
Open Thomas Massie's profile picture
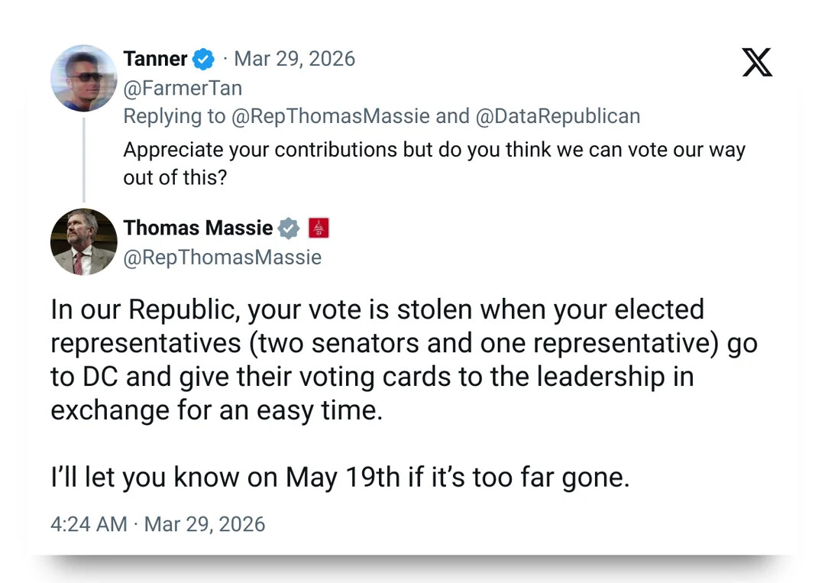click(83, 241)
